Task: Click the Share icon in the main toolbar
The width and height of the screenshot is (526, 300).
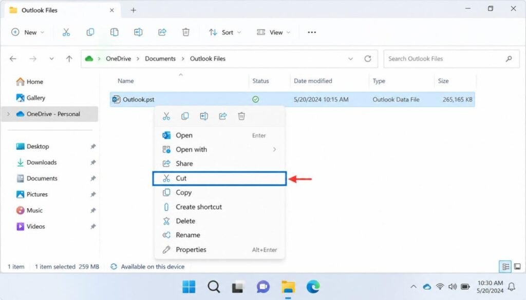Action: pyautogui.click(x=162, y=32)
